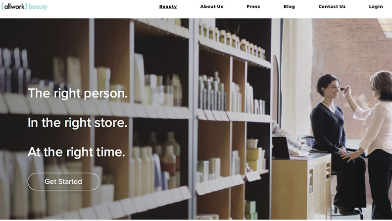Click the makeup brush near her face
The height and width of the screenshot is (221, 392).
(x=343, y=89)
